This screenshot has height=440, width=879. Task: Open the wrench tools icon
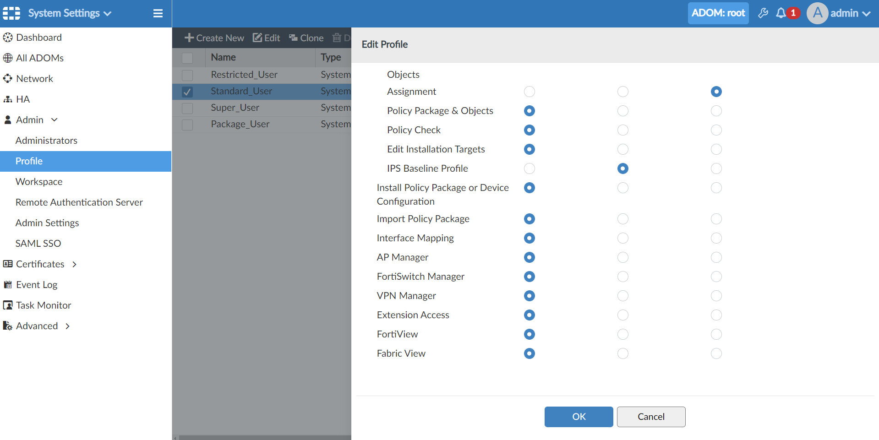(x=763, y=13)
